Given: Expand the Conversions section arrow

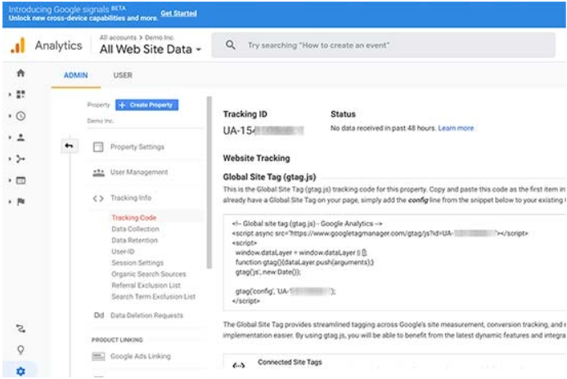Looking at the screenshot, I should coord(10,202).
